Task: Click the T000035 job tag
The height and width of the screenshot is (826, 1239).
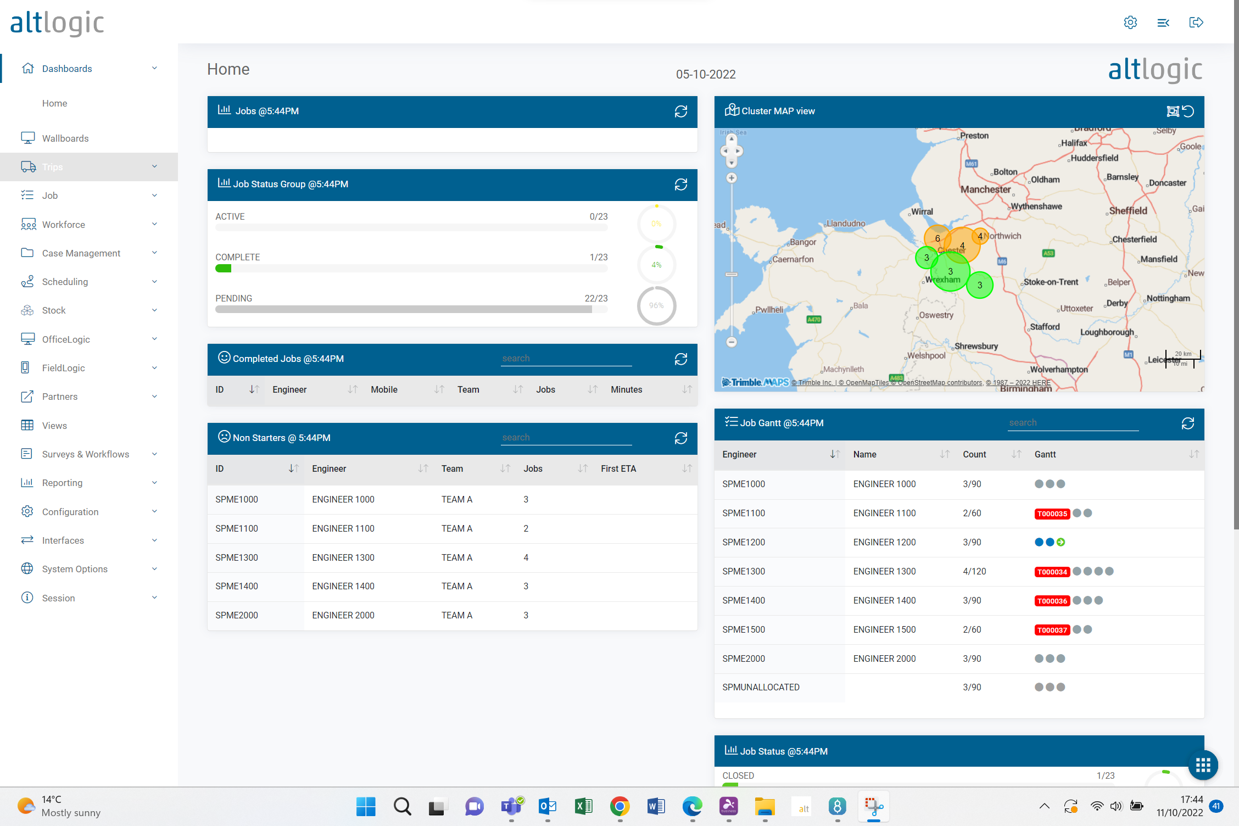Action: tap(1052, 514)
